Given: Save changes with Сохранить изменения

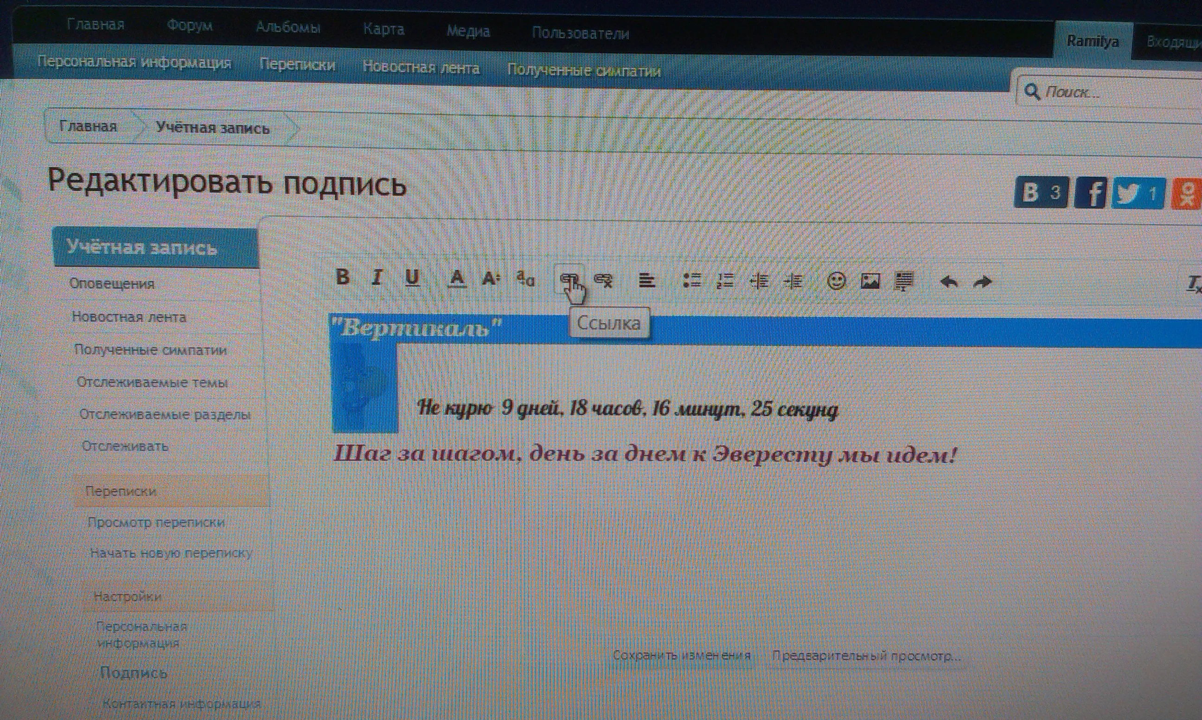Looking at the screenshot, I should tap(681, 655).
